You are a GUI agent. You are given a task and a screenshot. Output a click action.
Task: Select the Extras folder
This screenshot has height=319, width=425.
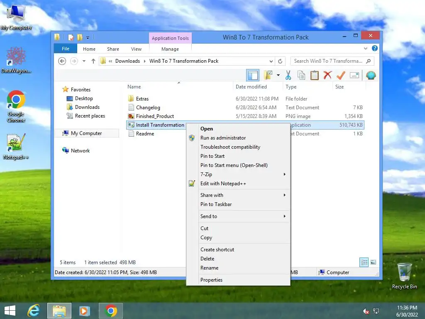[142, 99]
